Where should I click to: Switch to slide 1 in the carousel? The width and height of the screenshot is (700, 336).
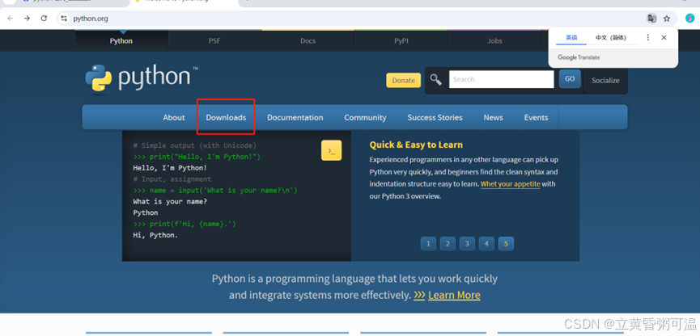tap(428, 244)
